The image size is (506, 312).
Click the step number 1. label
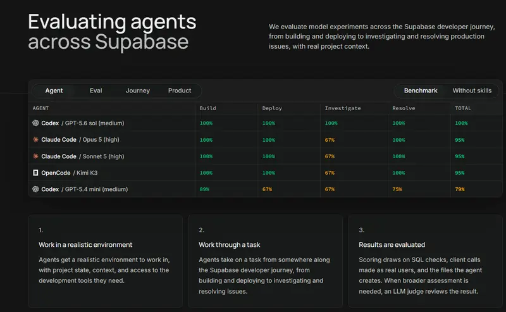pos(40,230)
